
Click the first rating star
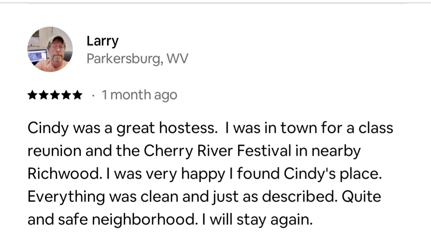[x=33, y=96]
